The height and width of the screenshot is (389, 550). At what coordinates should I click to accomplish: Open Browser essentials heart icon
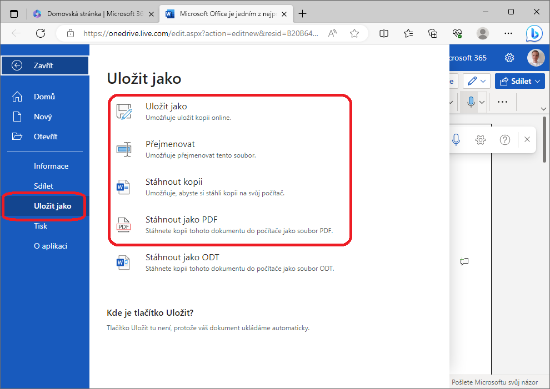point(457,33)
